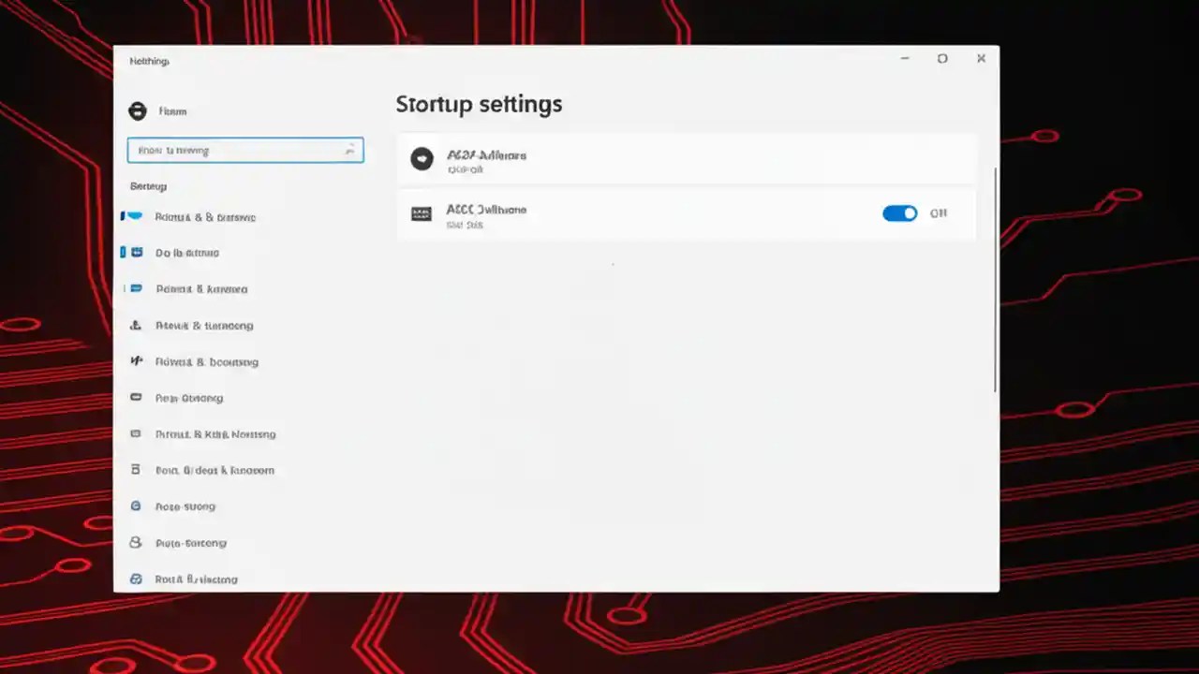1199x674 pixels.
Task: Open the search box dropdown arrow
Action: 349,150
